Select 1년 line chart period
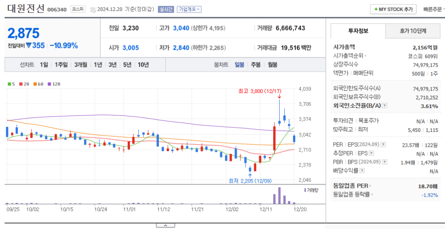The image size is (445, 229). coord(98,65)
